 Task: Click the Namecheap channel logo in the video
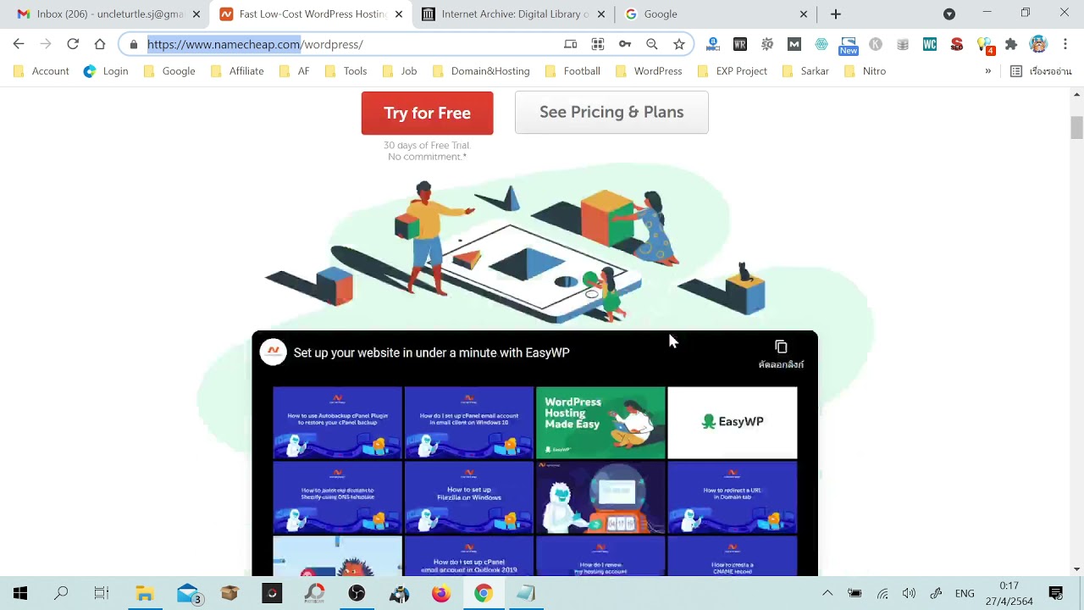pyautogui.click(x=274, y=352)
